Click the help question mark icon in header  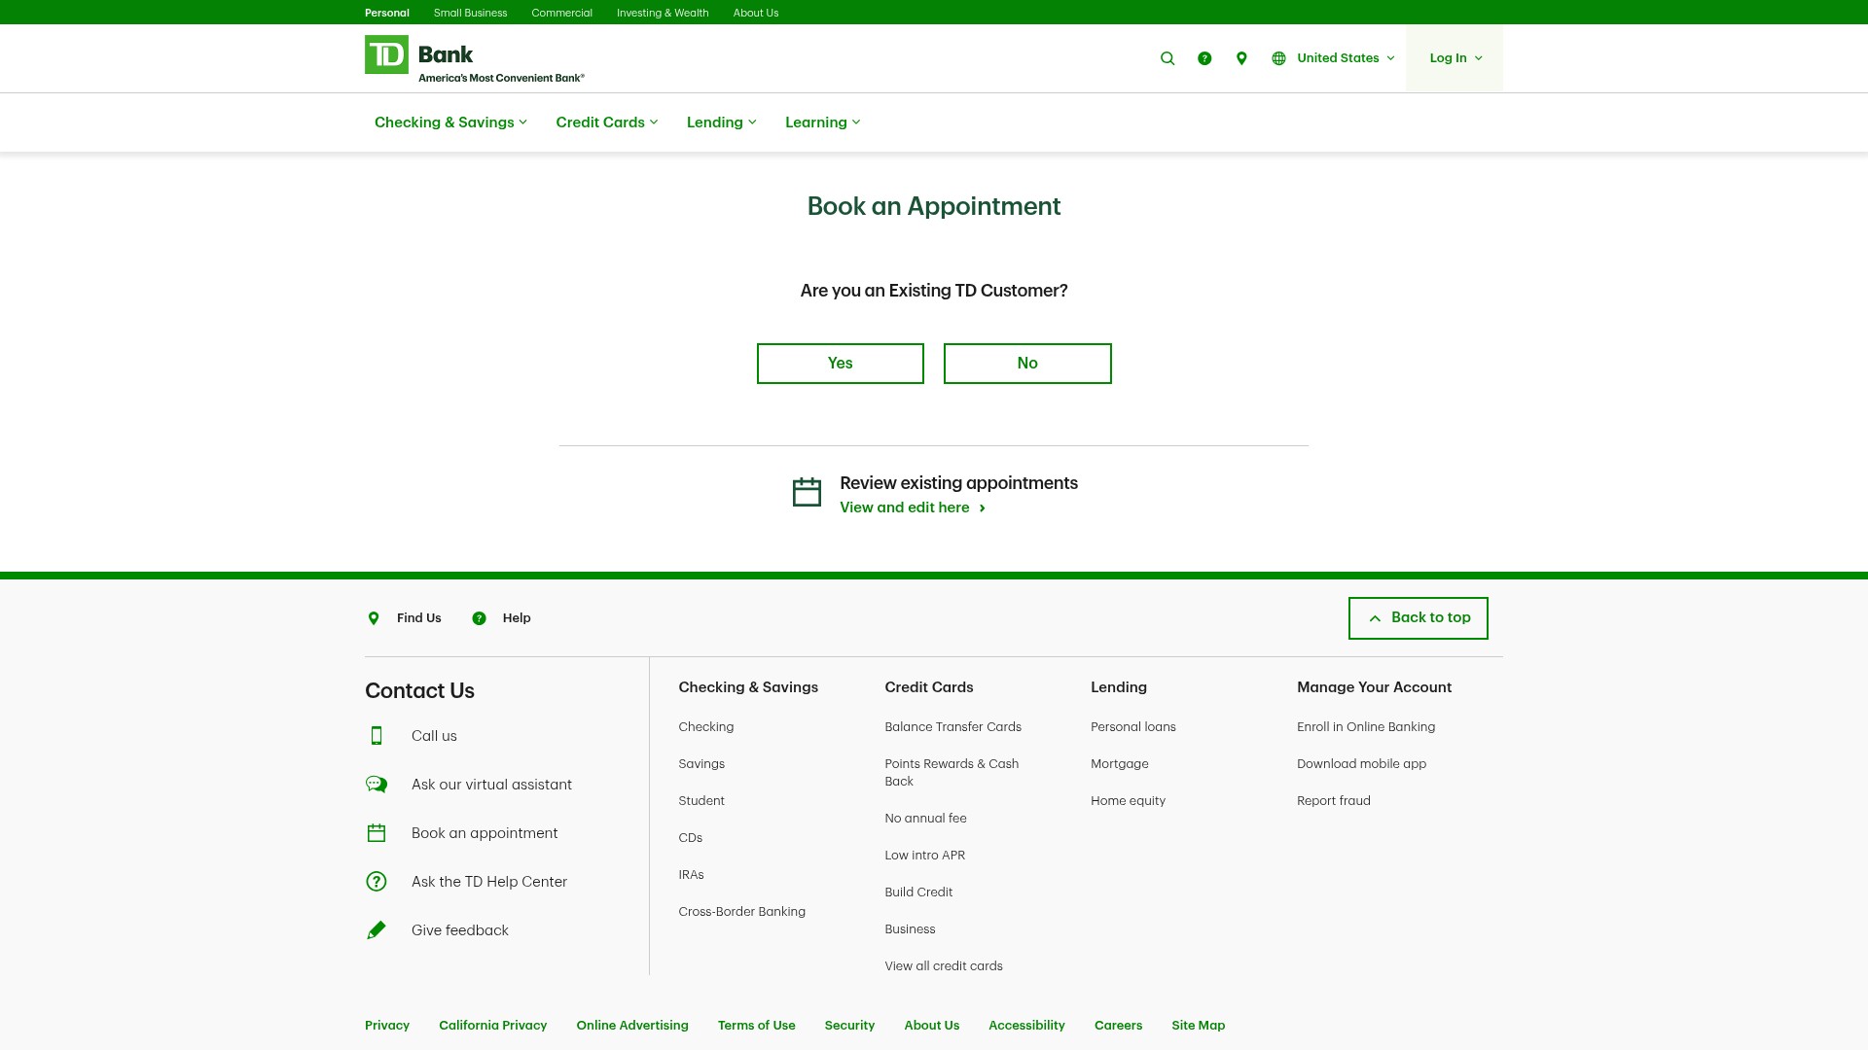(x=1204, y=58)
